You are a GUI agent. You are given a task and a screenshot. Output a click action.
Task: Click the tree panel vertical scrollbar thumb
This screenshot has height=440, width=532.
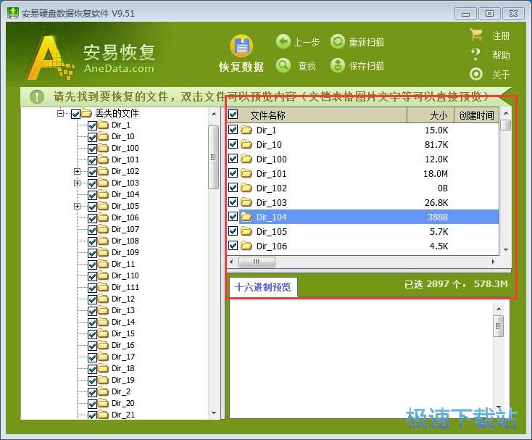(213, 157)
